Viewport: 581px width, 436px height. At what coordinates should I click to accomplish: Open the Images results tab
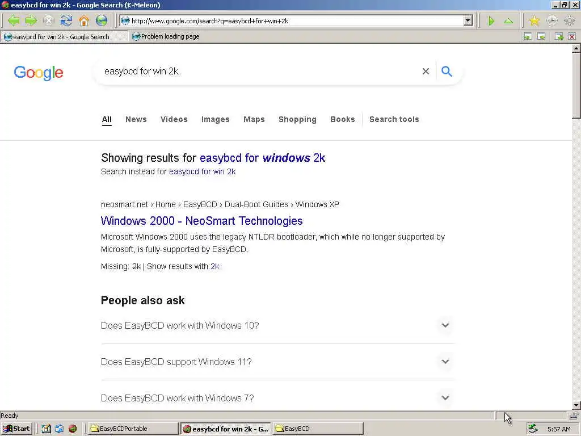pyautogui.click(x=215, y=119)
